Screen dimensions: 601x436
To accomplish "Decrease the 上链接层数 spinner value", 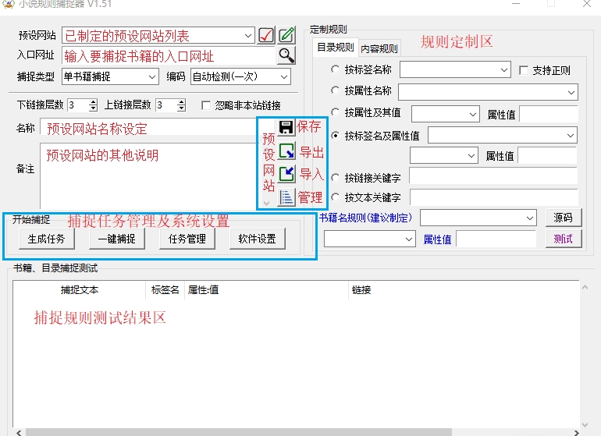I will tap(181, 108).
